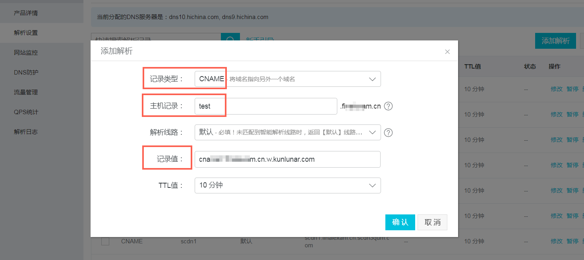Open help icon next to 解析线路 dropdown

pyautogui.click(x=389, y=132)
